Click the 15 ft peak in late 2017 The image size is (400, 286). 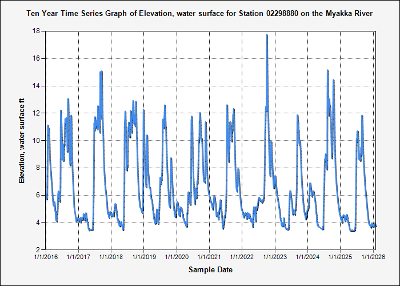click(101, 72)
